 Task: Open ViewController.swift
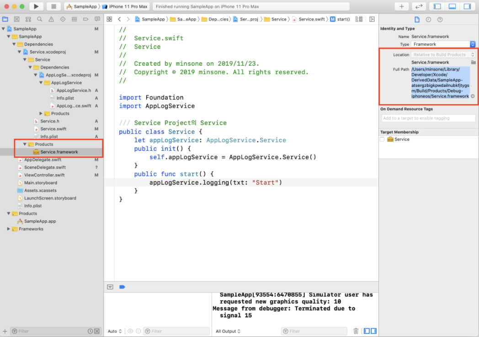coord(44,175)
